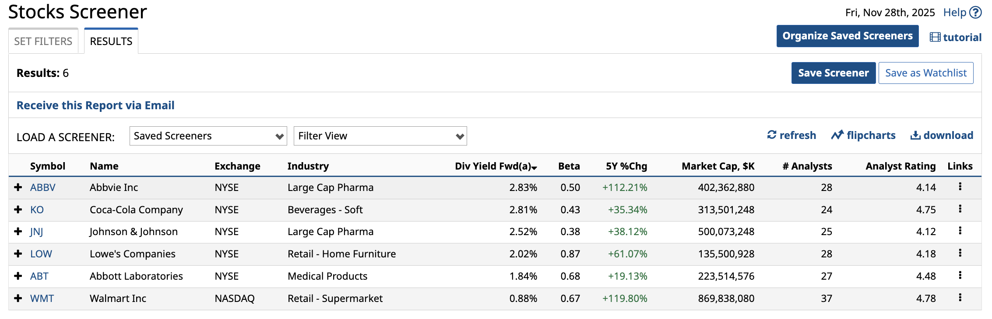992x319 pixels.
Task: Click the Save Screener button
Action: point(833,73)
